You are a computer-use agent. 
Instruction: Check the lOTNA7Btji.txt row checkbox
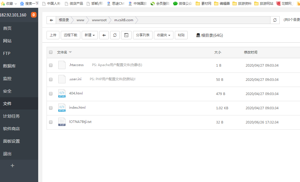coord(51,122)
